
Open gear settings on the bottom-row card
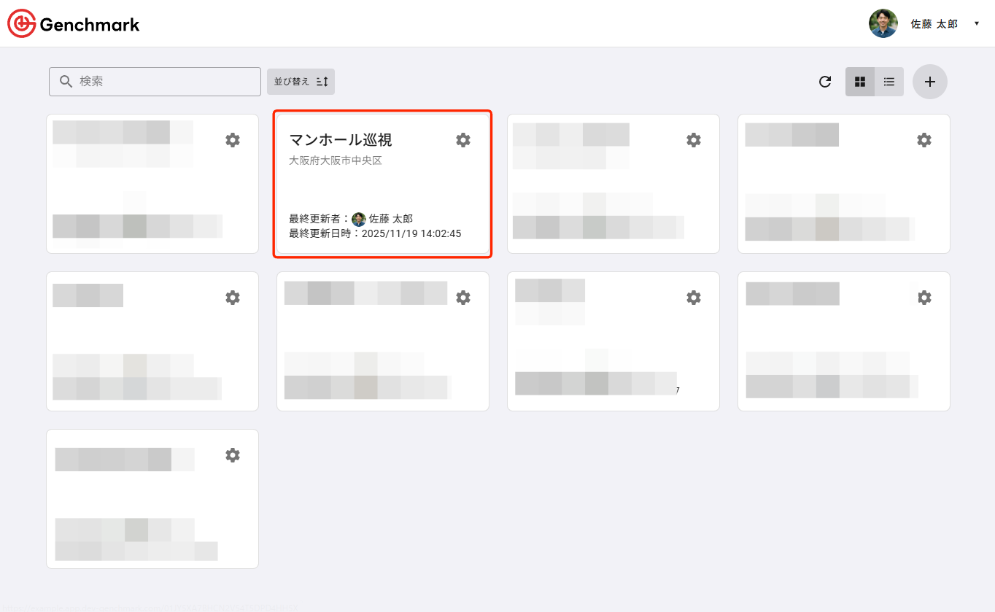233,455
